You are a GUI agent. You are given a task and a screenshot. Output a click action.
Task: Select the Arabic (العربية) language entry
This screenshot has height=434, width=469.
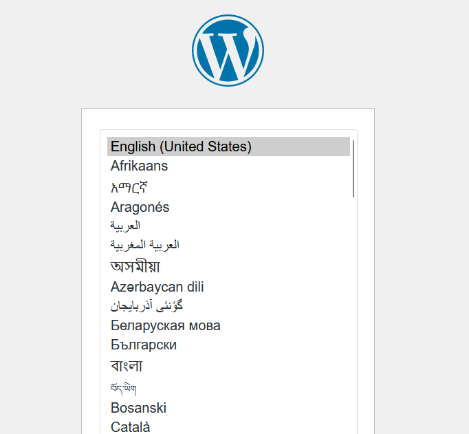[125, 226]
